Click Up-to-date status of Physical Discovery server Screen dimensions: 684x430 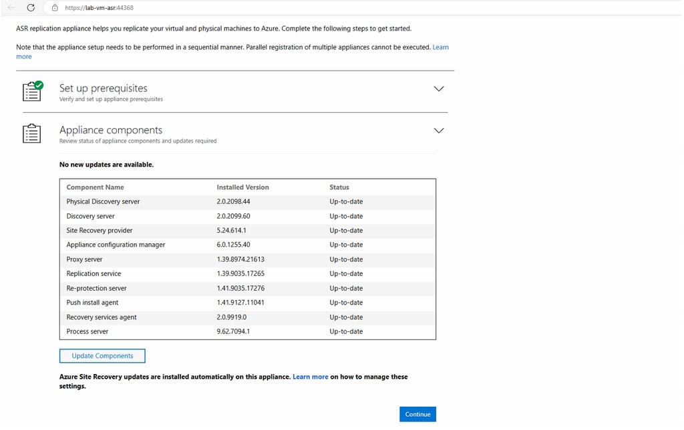(346, 201)
